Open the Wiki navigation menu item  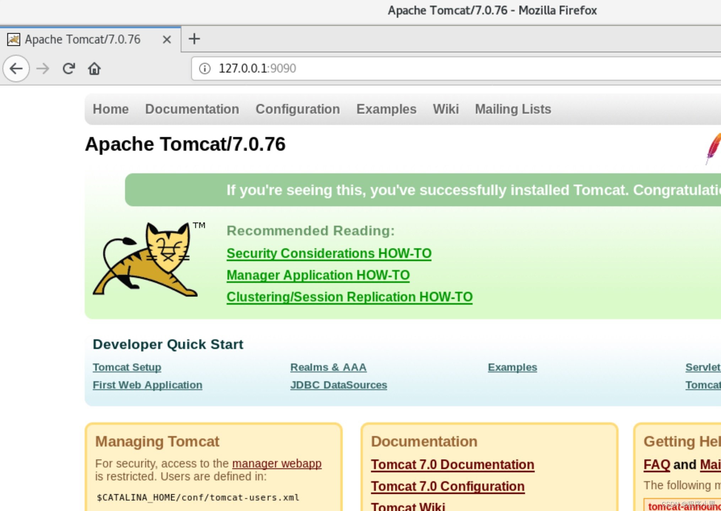click(x=445, y=109)
